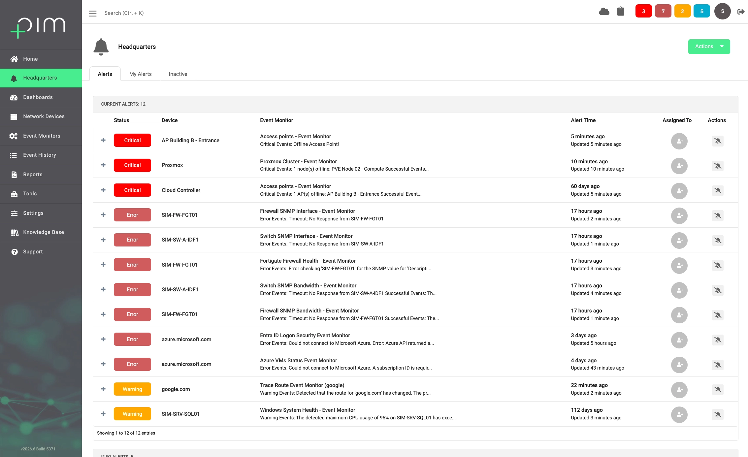Viewport: 748px width, 457px height.
Task: Open Event History in sidebar
Action: [41, 155]
